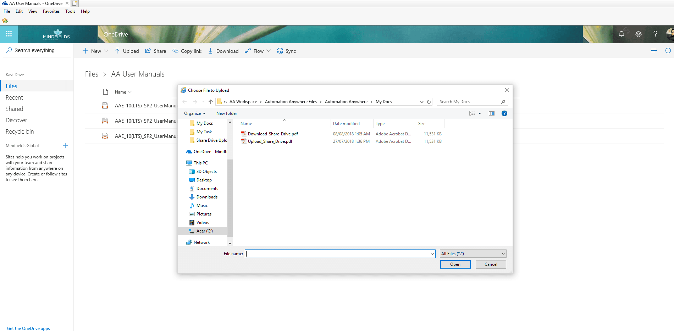Click the help question mark in OneDrive header
The width and height of the screenshot is (674, 331).
[655, 34]
